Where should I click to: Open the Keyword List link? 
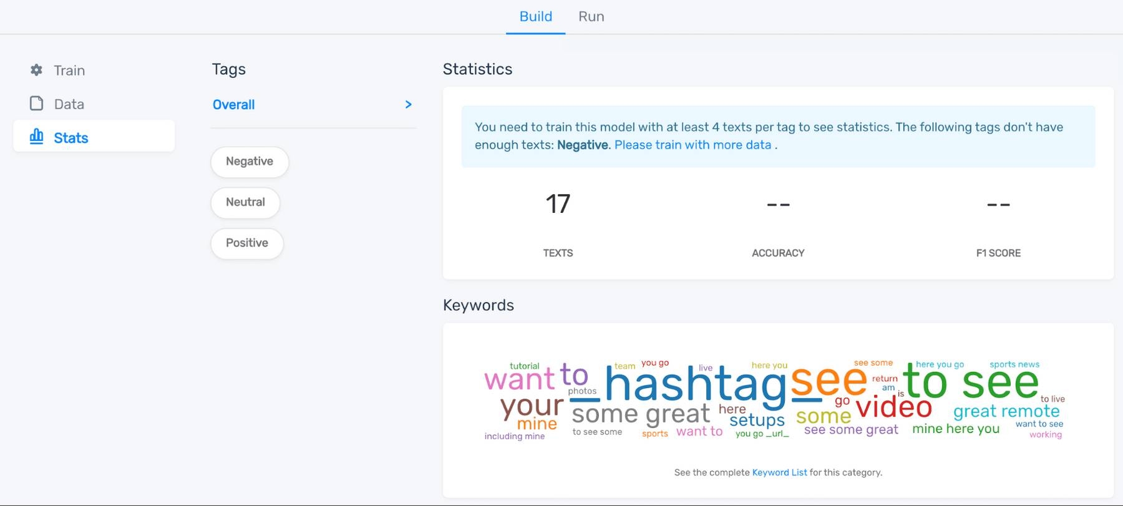[779, 472]
